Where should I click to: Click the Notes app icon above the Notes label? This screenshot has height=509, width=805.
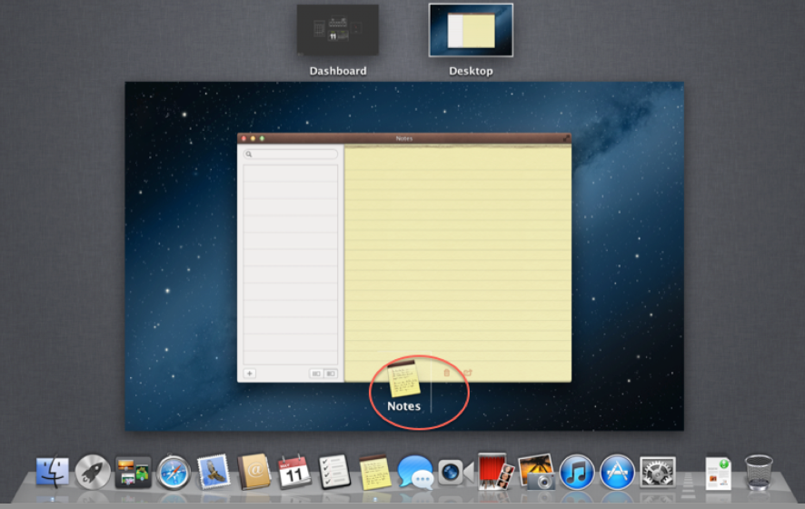pyautogui.click(x=403, y=376)
